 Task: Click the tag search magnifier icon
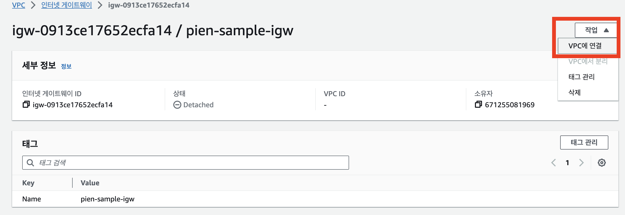[31, 163]
